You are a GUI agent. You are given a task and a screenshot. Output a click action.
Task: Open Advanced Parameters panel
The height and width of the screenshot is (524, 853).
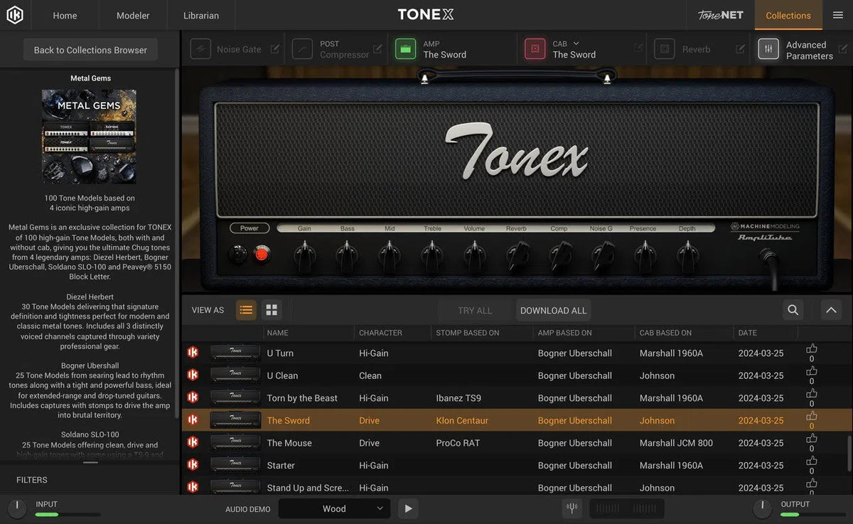coord(768,48)
